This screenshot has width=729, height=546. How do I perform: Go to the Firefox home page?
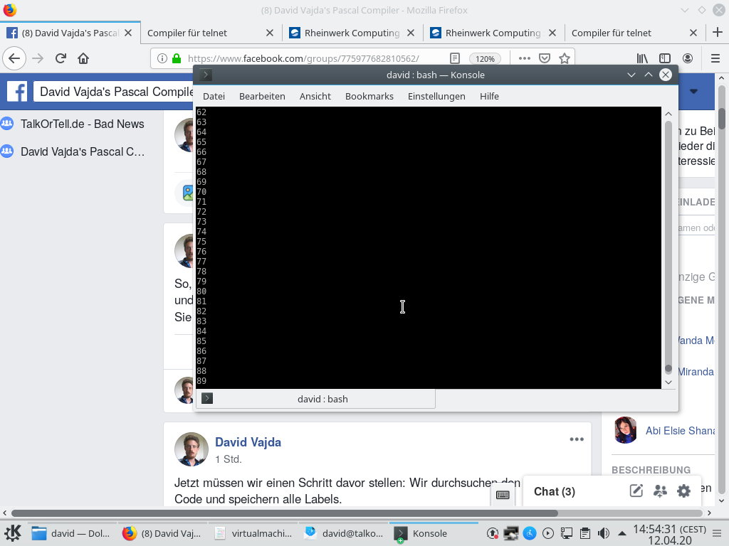click(x=83, y=58)
